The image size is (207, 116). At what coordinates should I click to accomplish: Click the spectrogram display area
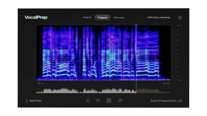103,53
